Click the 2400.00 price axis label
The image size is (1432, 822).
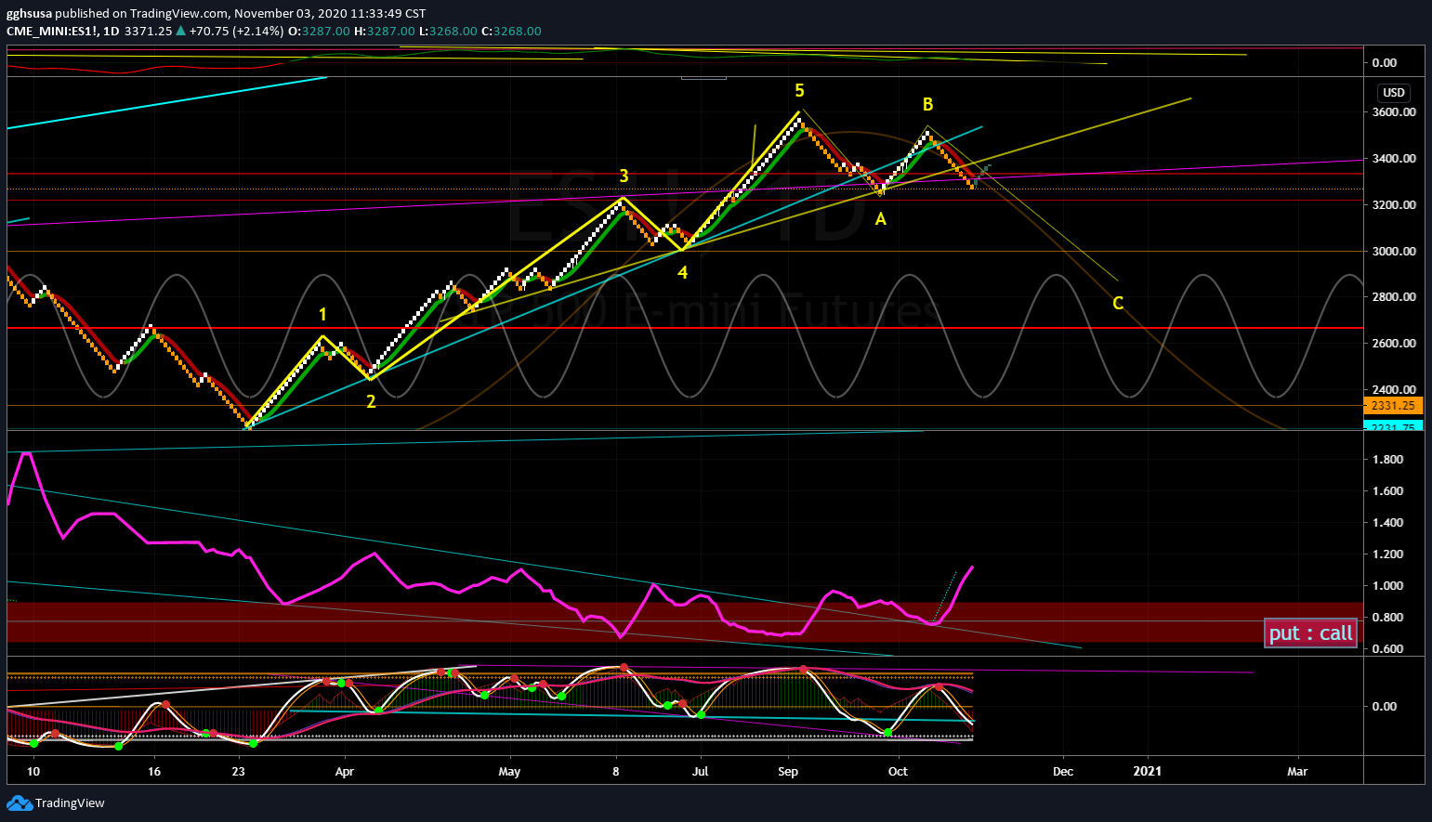click(x=1394, y=390)
